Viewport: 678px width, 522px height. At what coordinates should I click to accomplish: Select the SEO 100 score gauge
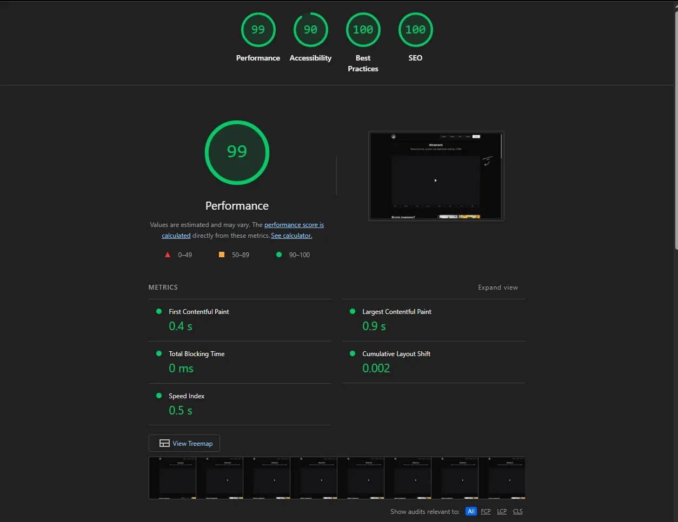[x=415, y=30]
